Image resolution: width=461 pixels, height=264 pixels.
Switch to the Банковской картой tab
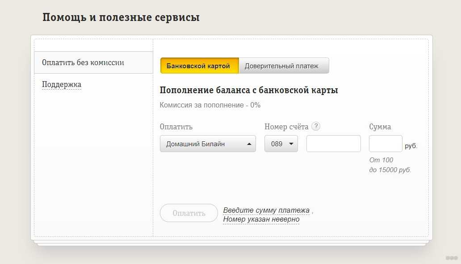tap(199, 66)
